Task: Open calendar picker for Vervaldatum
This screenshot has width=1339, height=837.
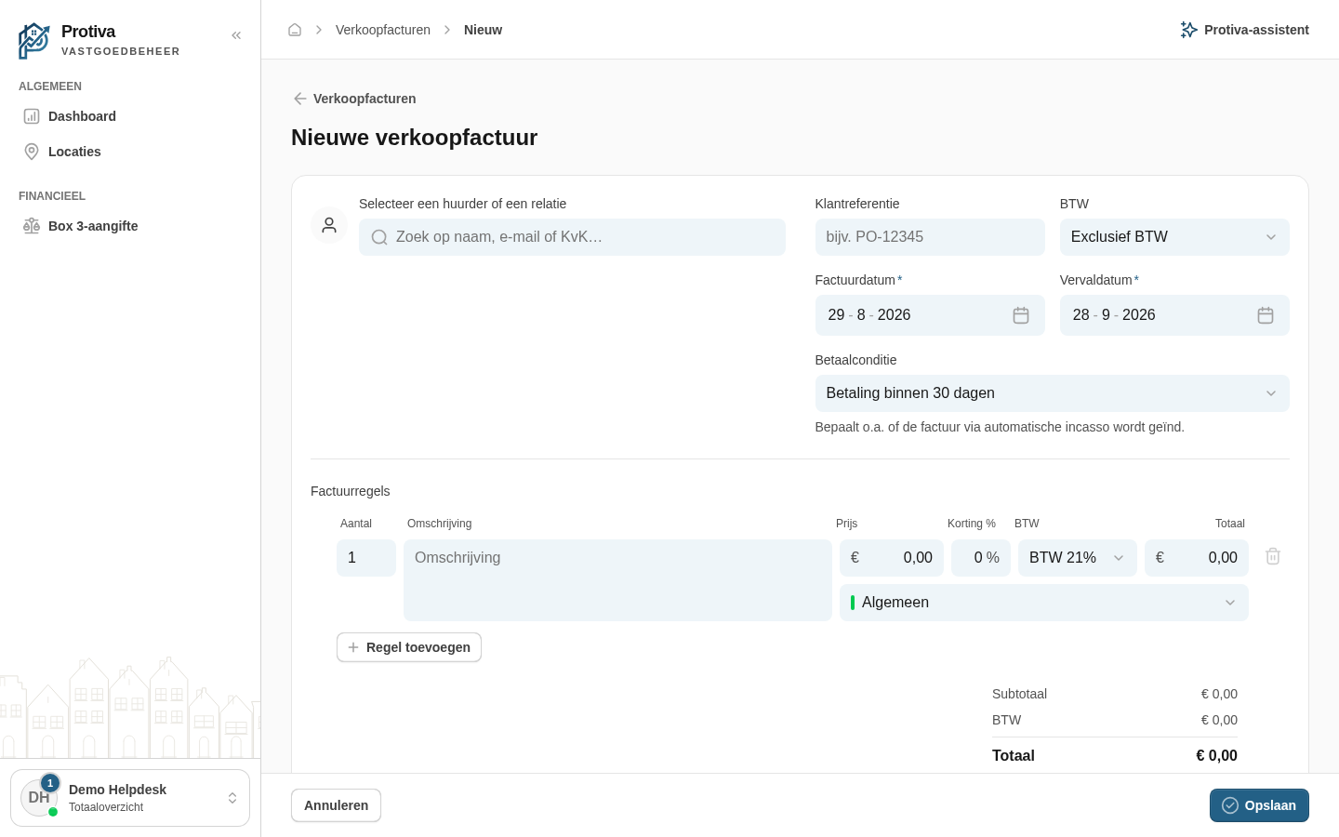Action: (x=1266, y=315)
